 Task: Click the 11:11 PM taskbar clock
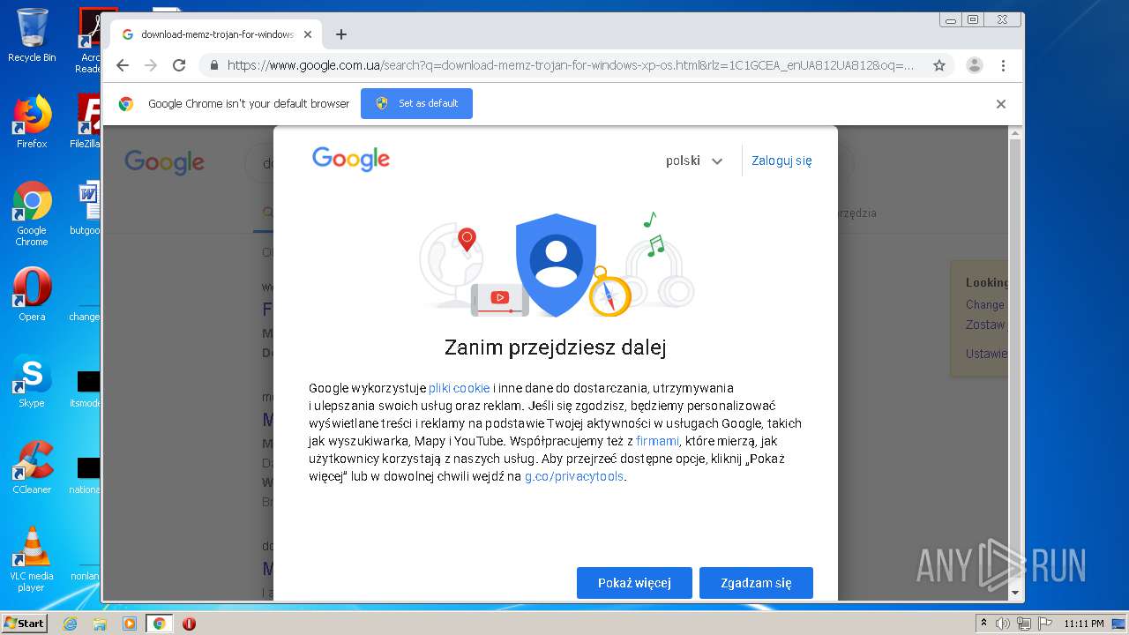point(1084,624)
